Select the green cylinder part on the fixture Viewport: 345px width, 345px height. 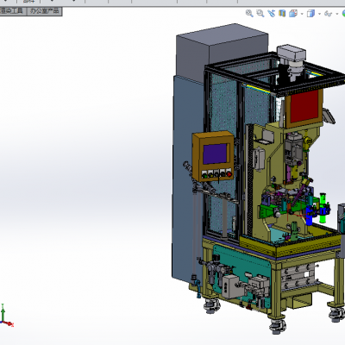[323, 209]
